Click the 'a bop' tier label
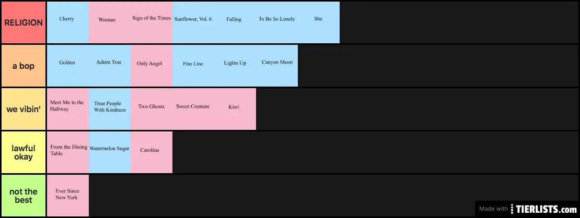The height and width of the screenshot is (218, 580). coord(24,66)
